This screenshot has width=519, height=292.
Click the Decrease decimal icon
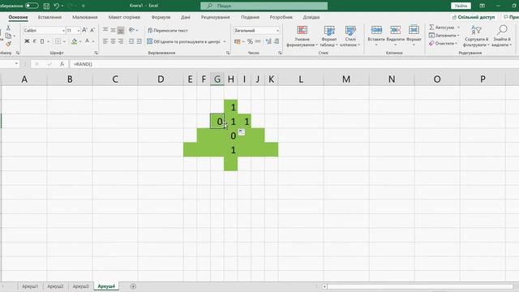click(277, 41)
